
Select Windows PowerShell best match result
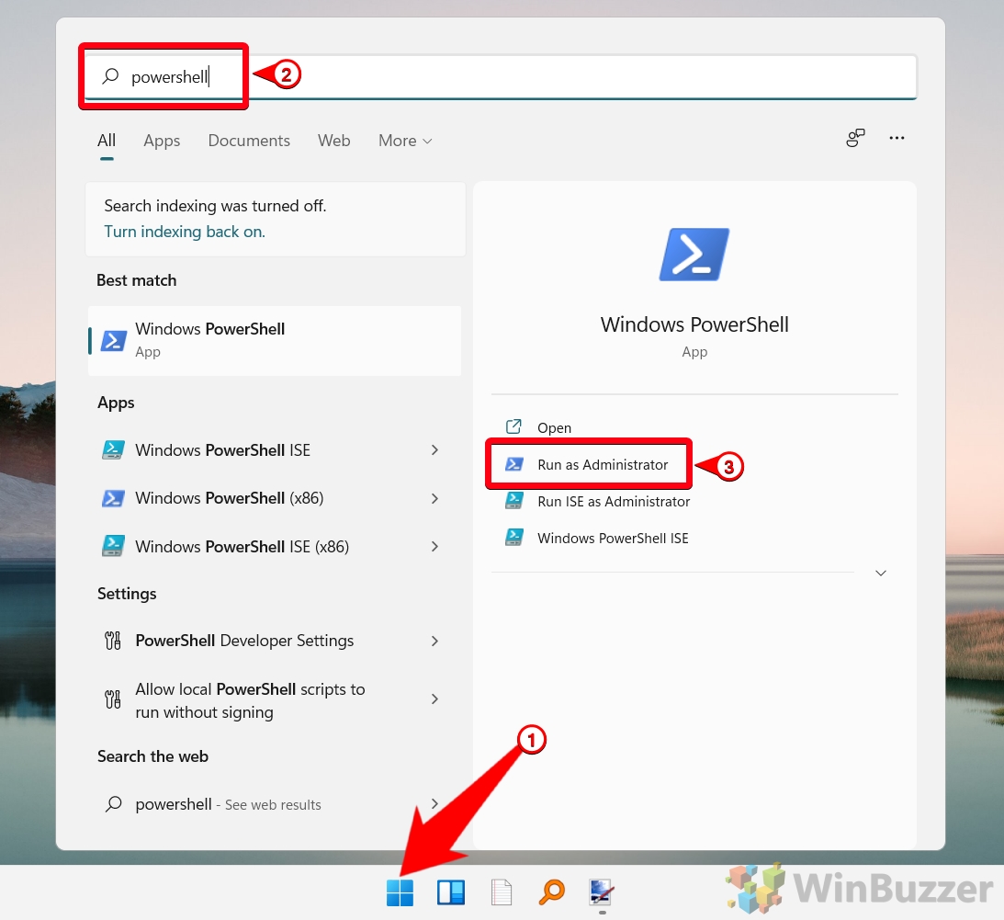click(x=275, y=340)
